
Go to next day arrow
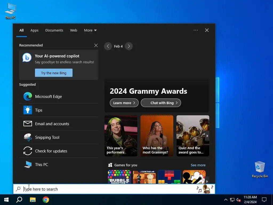pyautogui.click(x=129, y=46)
